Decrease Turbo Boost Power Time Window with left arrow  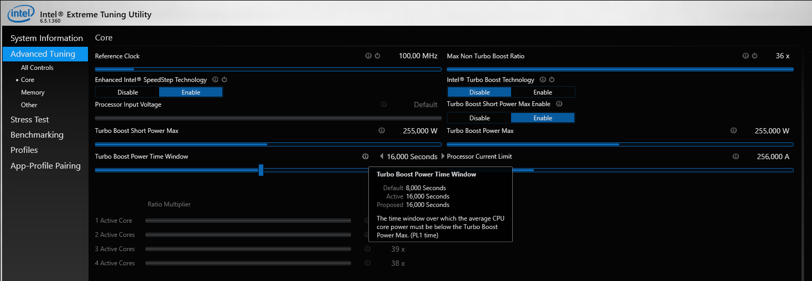pyautogui.click(x=381, y=157)
